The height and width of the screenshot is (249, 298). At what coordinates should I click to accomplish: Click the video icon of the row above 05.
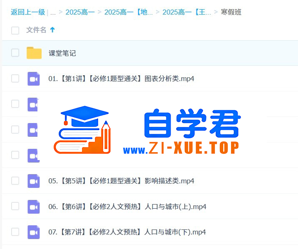tap(33, 155)
